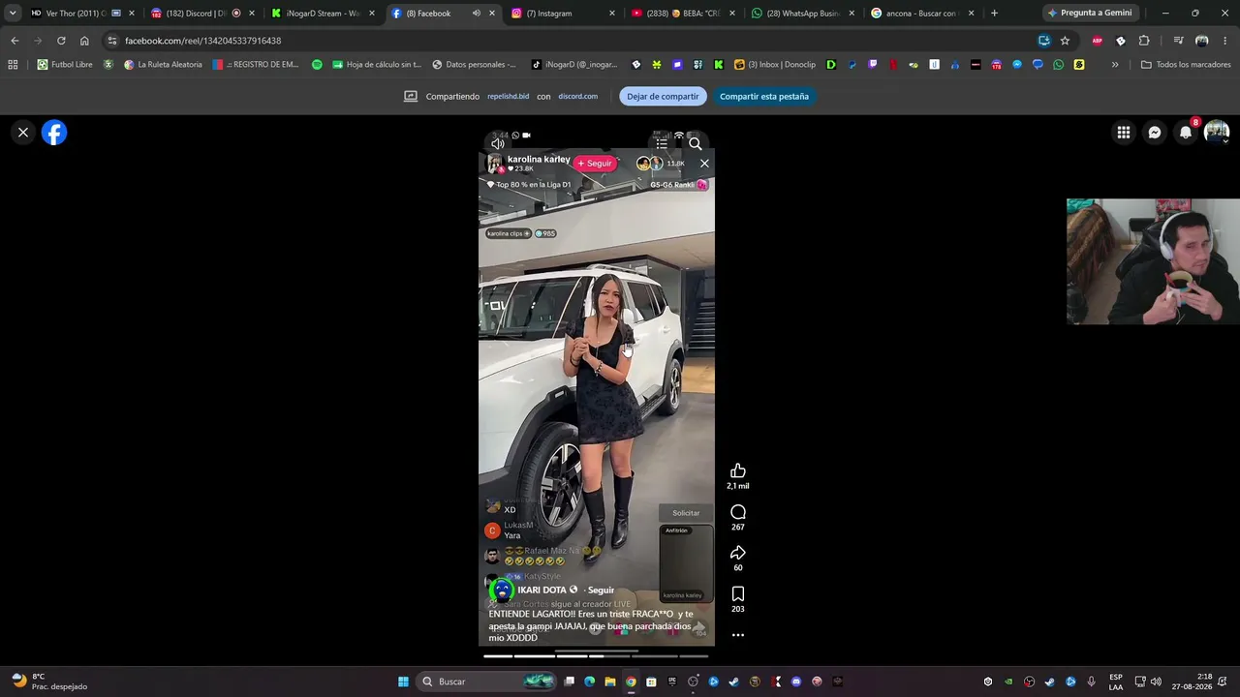Open Discord from the taskbar
Image resolution: width=1240 pixels, height=697 pixels.
[x=795, y=682]
